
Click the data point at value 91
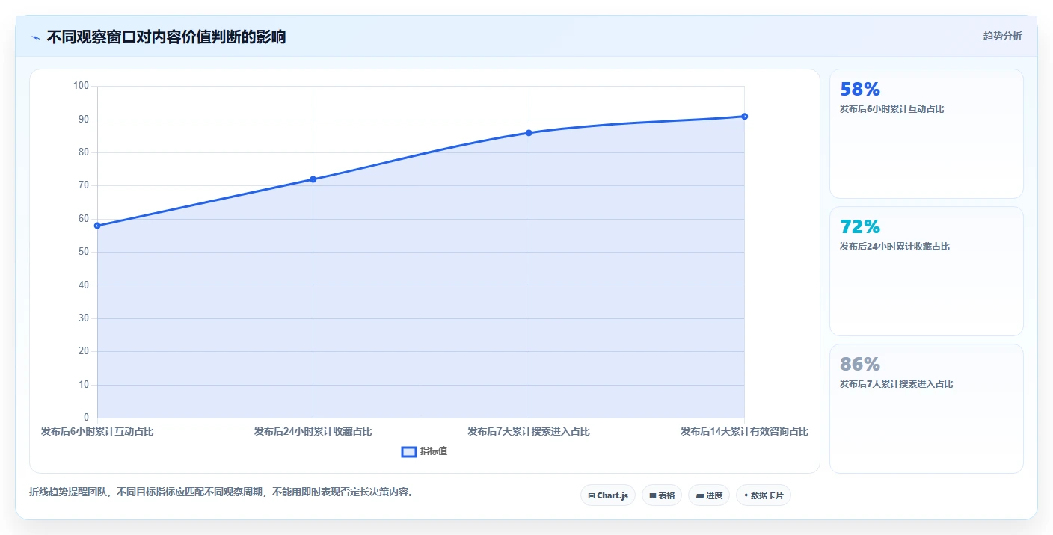(744, 117)
